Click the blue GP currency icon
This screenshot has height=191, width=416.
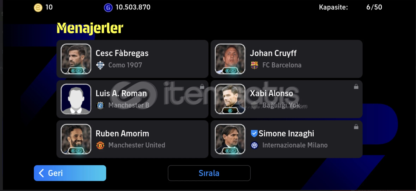108,8
